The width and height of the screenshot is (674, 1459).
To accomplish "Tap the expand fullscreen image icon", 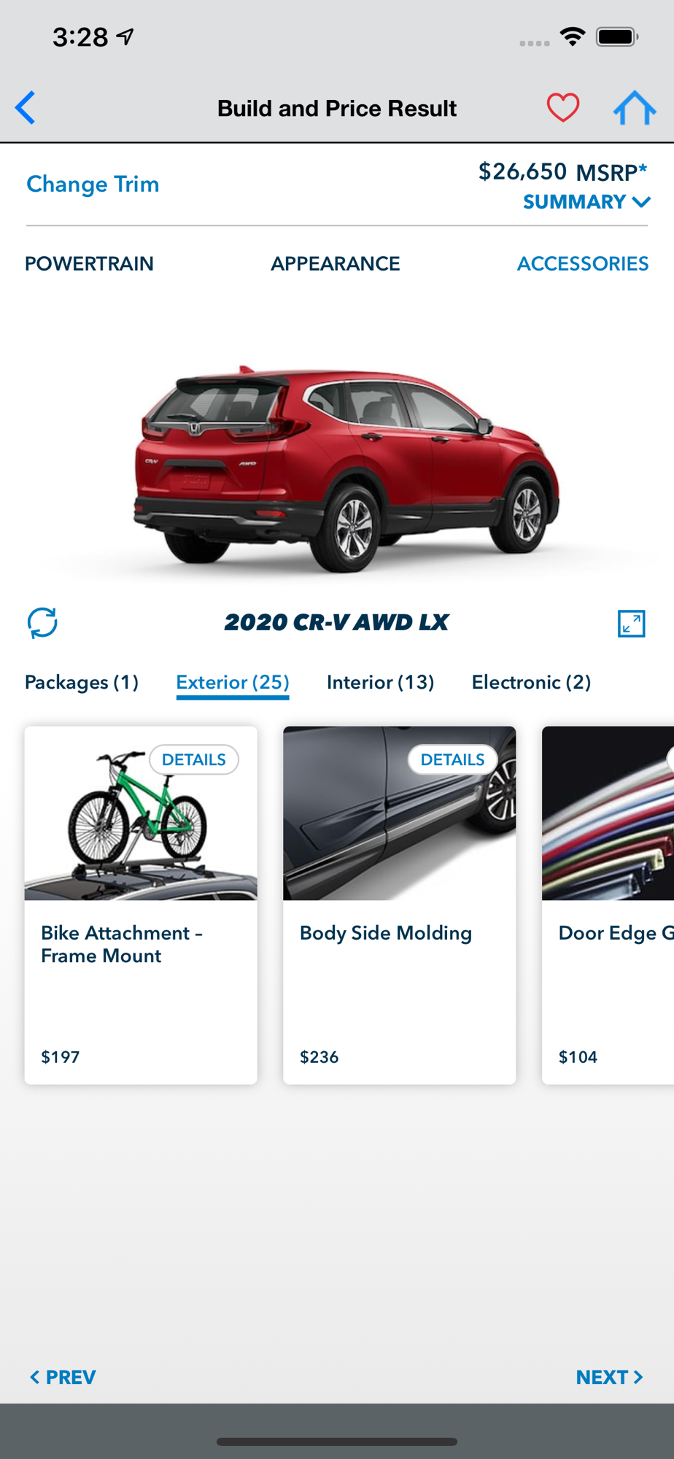I will [631, 623].
